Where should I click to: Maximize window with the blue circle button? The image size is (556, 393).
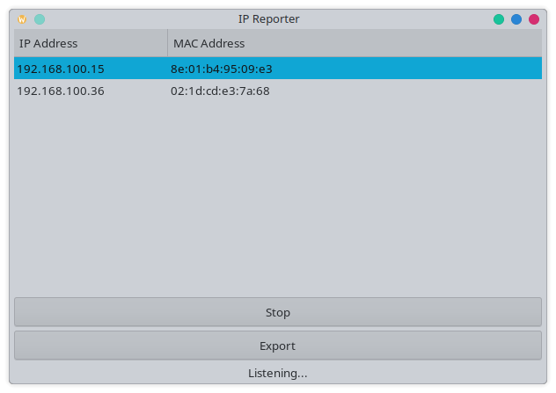(516, 19)
